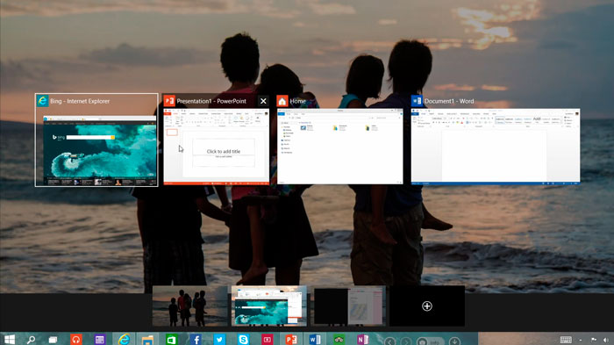This screenshot has width=614, height=345.
Task: Open the green Store taskbar icon
Action: point(172,340)
